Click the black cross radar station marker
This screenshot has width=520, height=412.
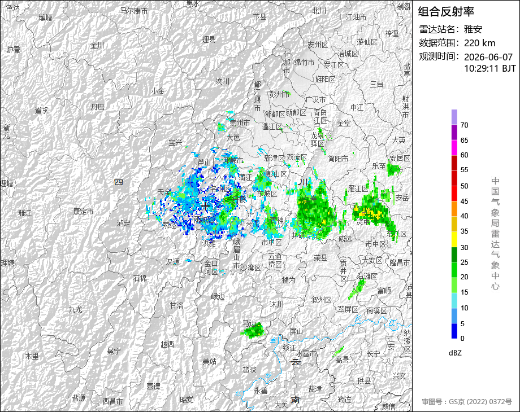tap(206, 207)
